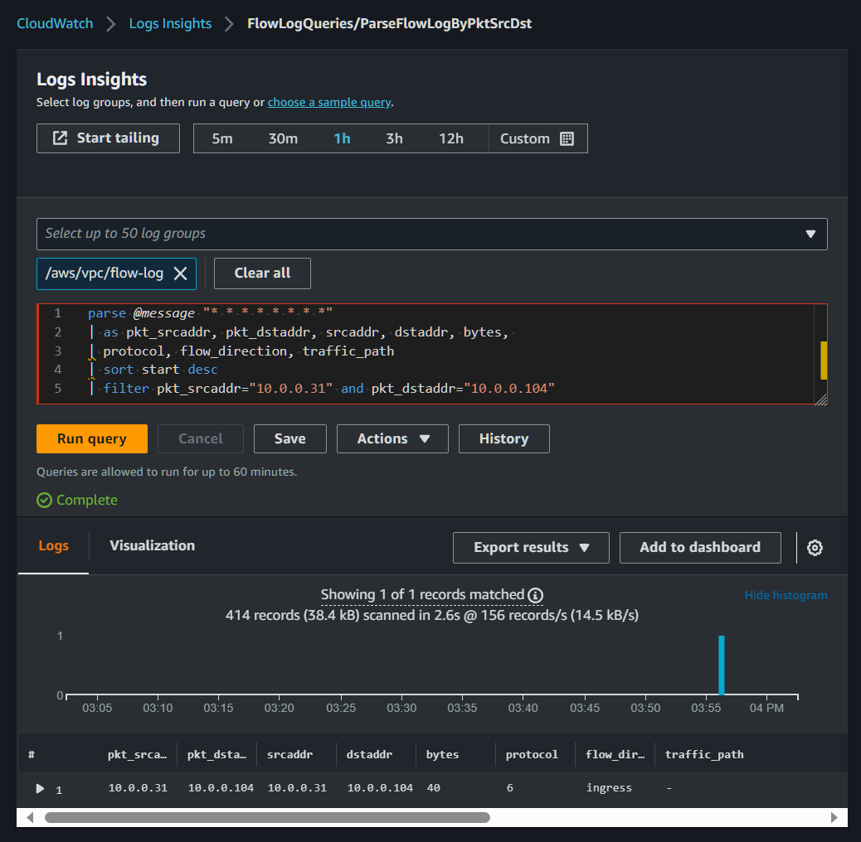Click the editor resize handle corner
Screen dimensions: 861x842
[821, 399]
